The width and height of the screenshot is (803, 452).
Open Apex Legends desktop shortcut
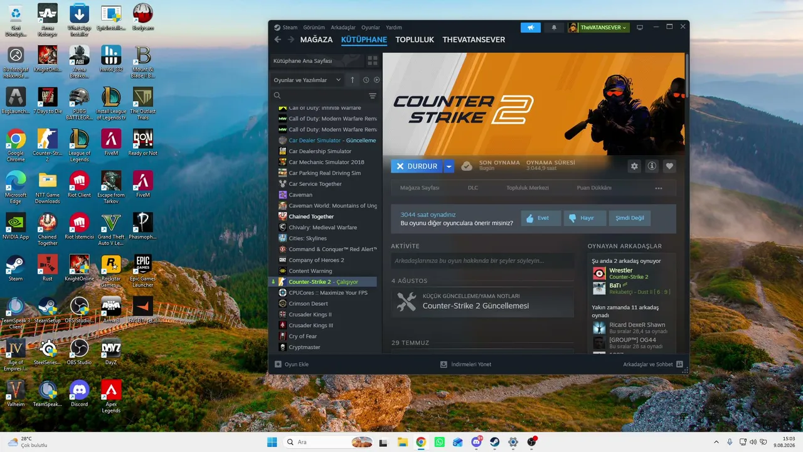[x=111, y=397]
